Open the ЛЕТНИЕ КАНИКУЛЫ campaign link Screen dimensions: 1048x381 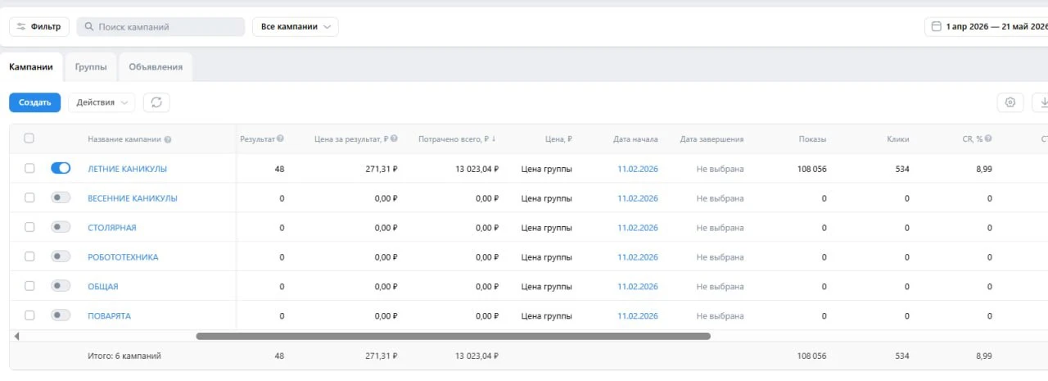coord(127,169)
